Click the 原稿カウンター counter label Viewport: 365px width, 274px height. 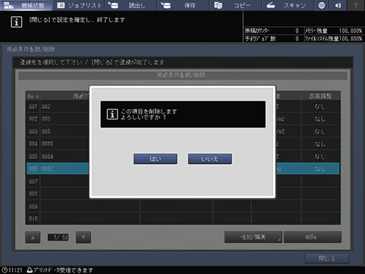click(257, 31)
